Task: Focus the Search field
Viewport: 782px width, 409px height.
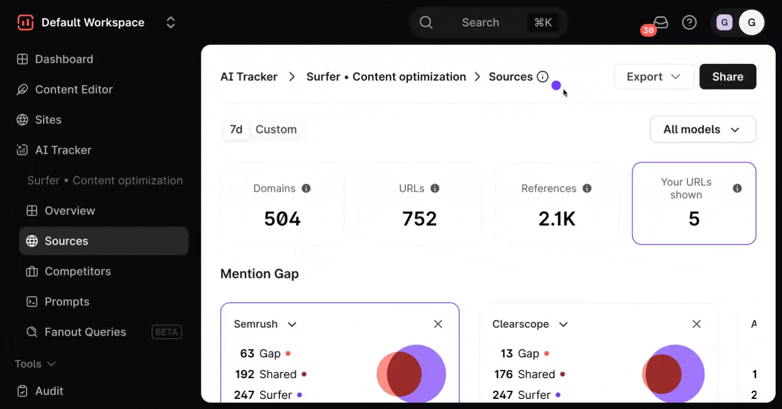Action: [x=488, y=22]
